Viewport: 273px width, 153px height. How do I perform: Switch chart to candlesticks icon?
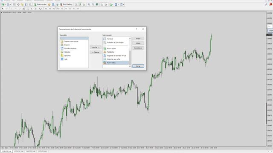[x=80, y=5]
